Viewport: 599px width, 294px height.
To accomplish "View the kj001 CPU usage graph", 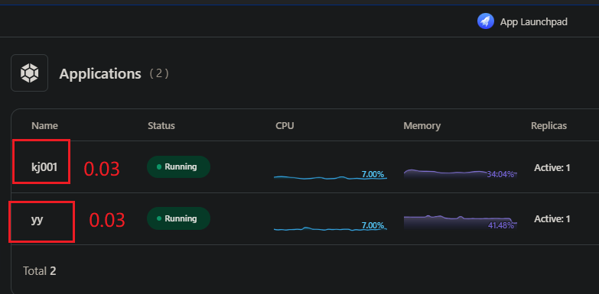I will click(330, 175).
